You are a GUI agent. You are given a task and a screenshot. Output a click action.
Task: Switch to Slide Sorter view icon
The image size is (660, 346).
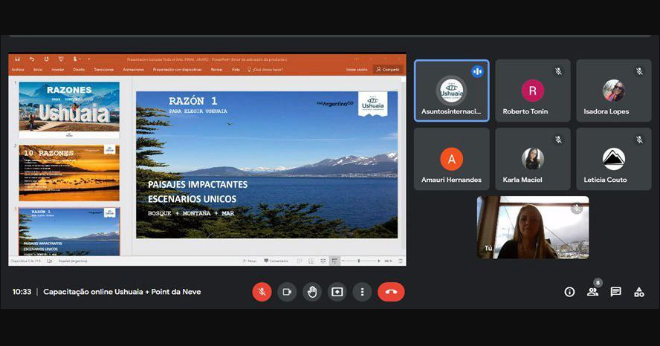coord(311,261)
